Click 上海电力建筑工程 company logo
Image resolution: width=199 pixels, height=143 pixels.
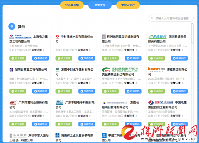[x=21, y=37]
